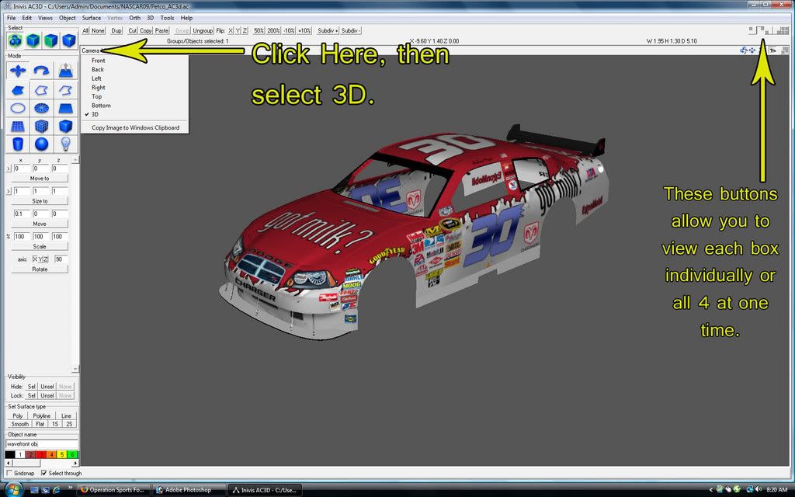795x497 pixels.
Task: Select the Move mode tool
Action: (x=18, y=71)
